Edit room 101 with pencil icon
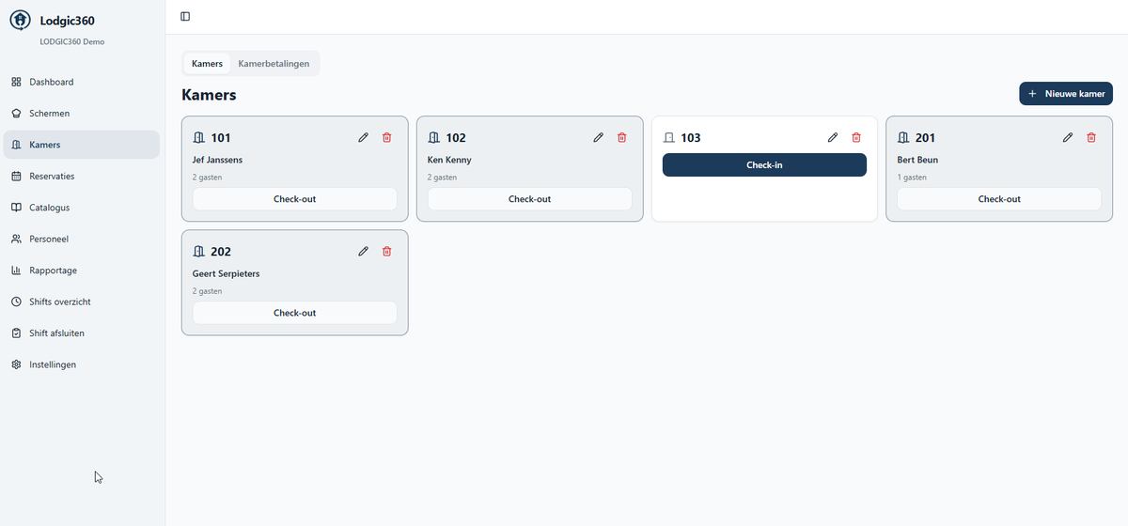 coord(364,138)
